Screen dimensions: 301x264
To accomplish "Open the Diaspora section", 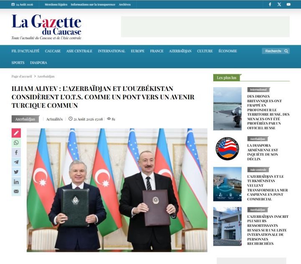I will [38, 62].
